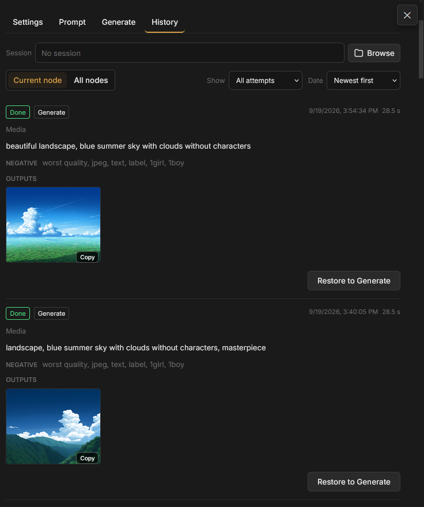Click the vertical scrollbar thumb
424x507 pixels.
click(x=421, y=49)
